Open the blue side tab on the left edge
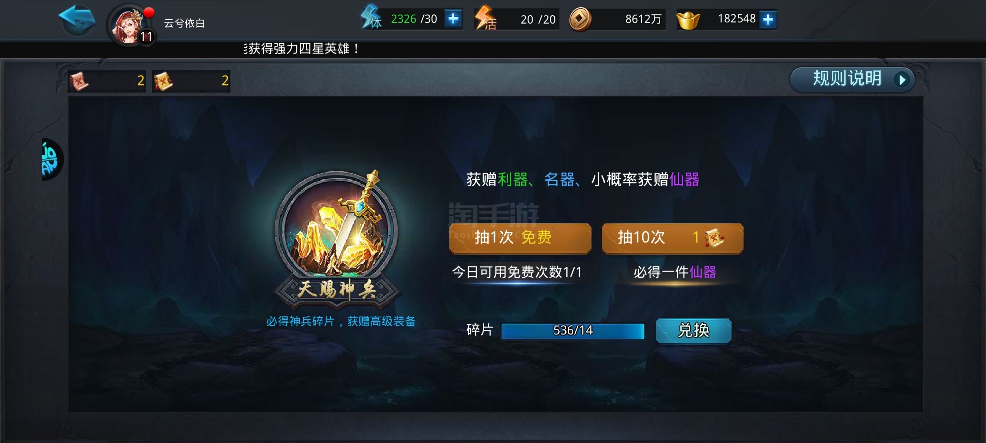This screenshot has height=443, width=986. point(52,159)
